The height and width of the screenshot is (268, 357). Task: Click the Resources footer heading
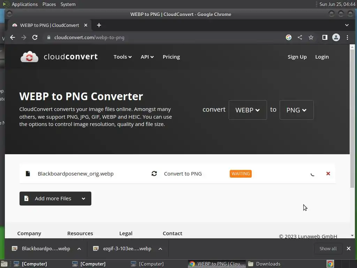pos(80,233)
